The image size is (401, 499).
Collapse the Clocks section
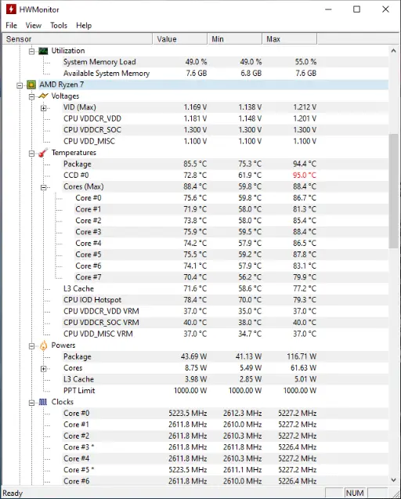31,403
